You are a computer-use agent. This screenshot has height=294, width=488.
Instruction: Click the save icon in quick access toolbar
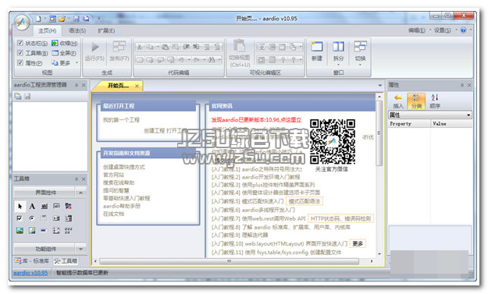pyautogui.click(x=77, y=19)
